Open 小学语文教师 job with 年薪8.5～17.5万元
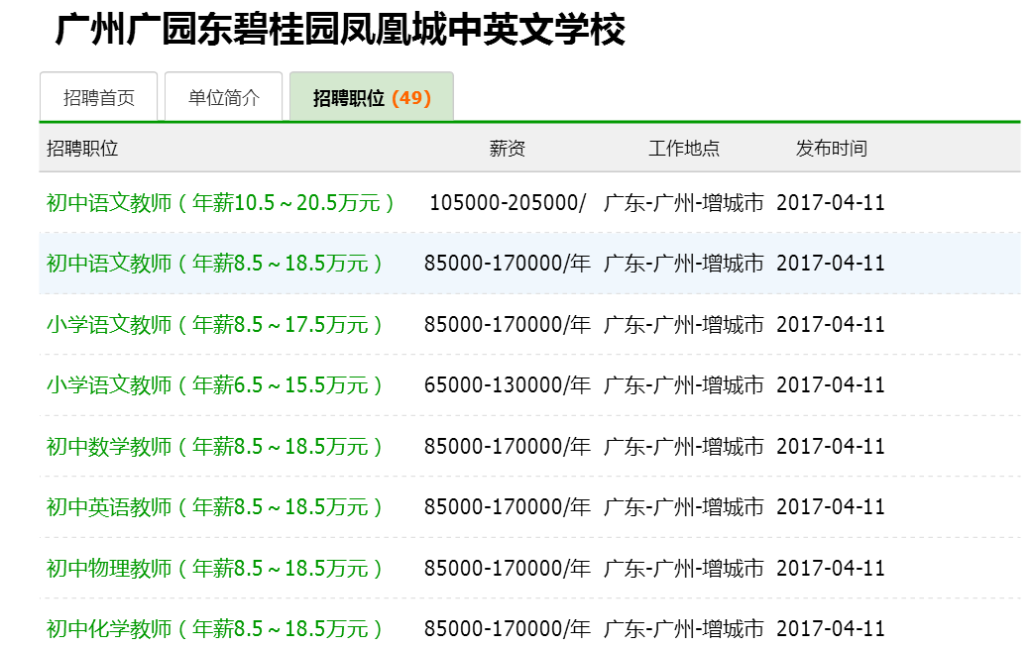The width and height of the screenshot is (1031, 648). [214, 325]
